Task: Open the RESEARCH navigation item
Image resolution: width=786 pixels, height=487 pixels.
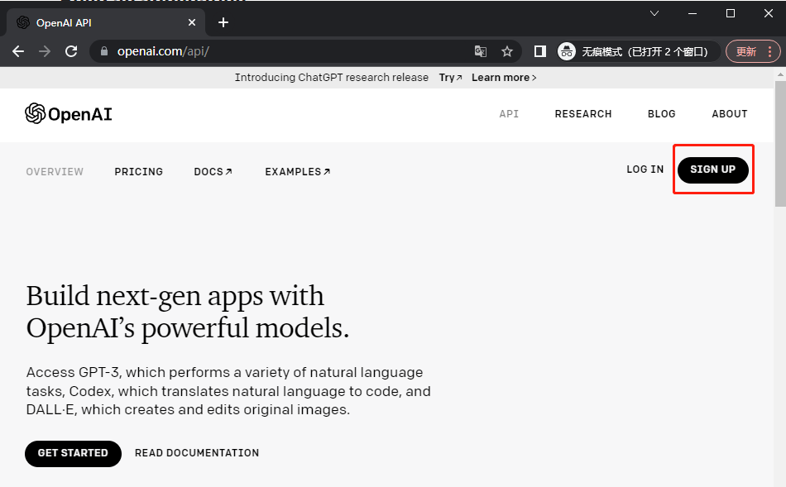Action: click(x=583, y=114)
